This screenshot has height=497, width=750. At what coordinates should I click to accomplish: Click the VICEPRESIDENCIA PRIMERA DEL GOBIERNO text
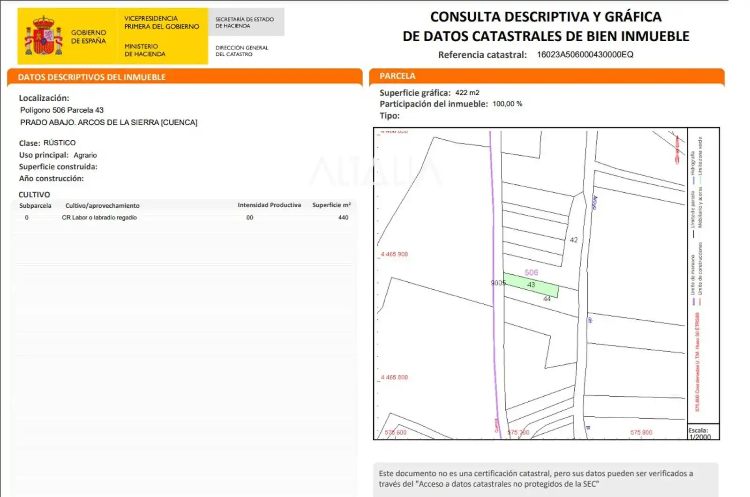(162, 23)
